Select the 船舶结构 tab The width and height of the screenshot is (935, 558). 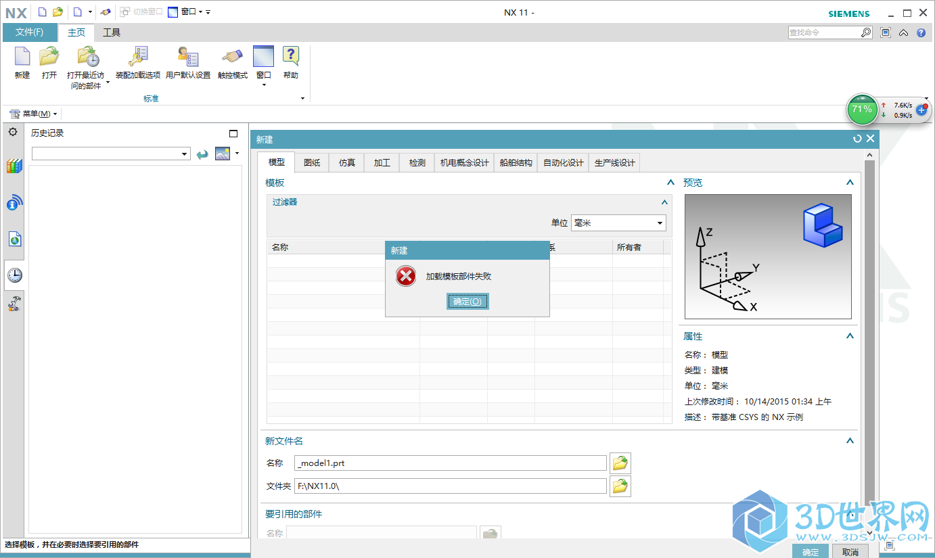pyautogui.click(x=516, y=162)
